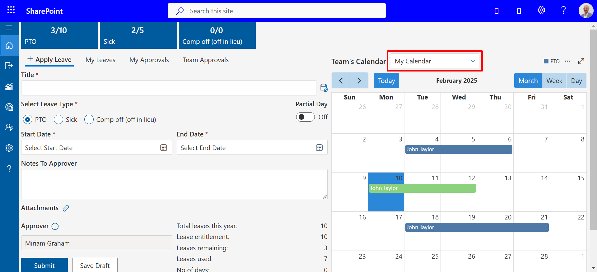Click the help question mark in header
The height and width of the screenshot is (272, 597).
(563, 10)
